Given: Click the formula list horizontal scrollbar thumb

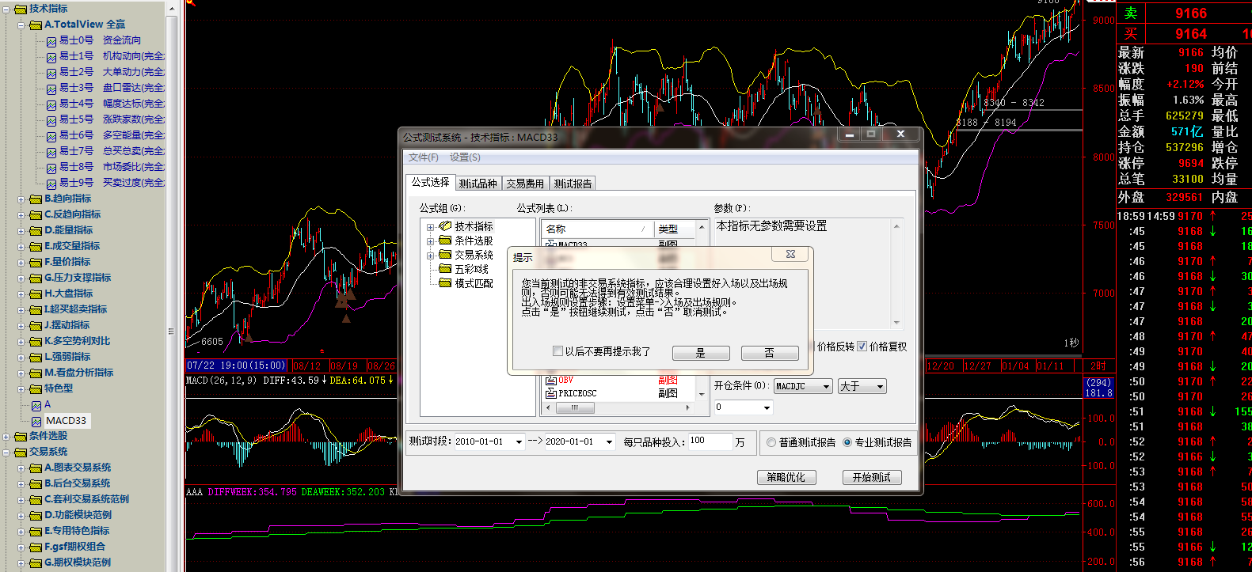Looking at the screenshot, I should (574, 408).
